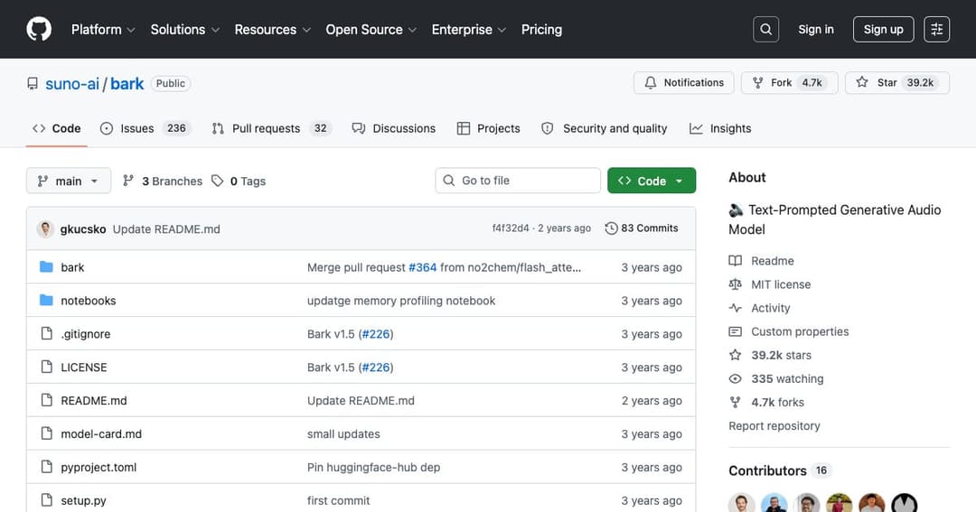
Task: Click the eye icon beside 335 watching
Action: (735, 379)
